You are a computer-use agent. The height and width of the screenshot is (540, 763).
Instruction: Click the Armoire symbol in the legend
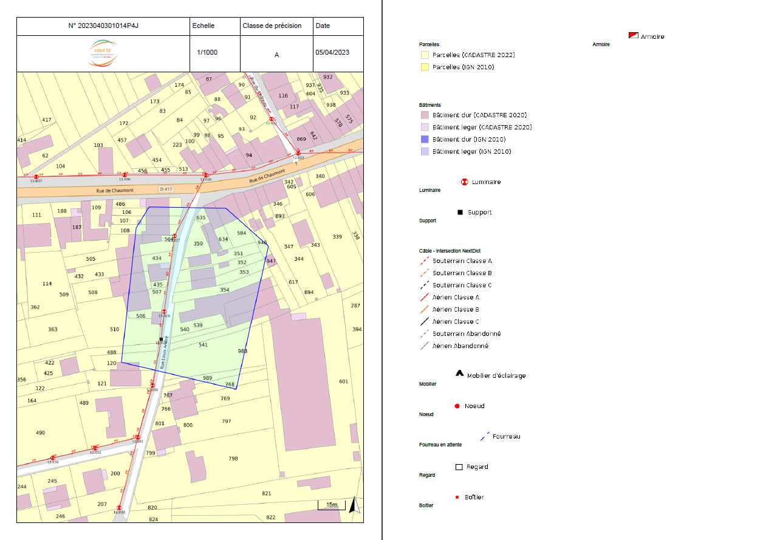pos(633,36)
